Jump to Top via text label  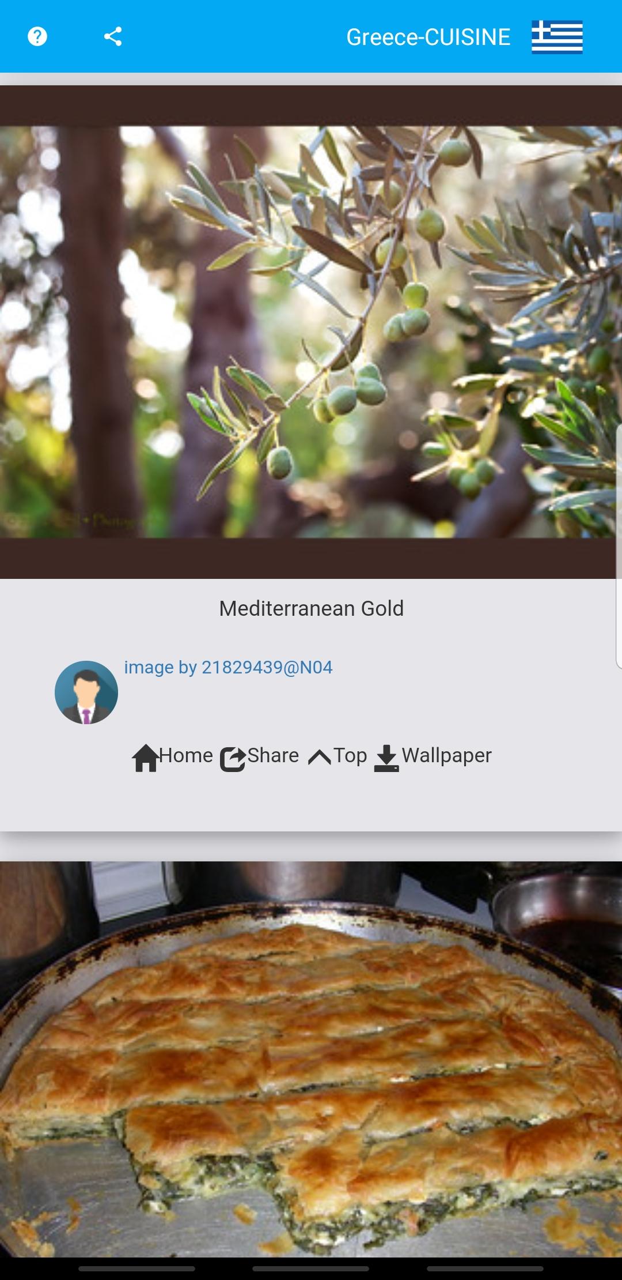350,755
